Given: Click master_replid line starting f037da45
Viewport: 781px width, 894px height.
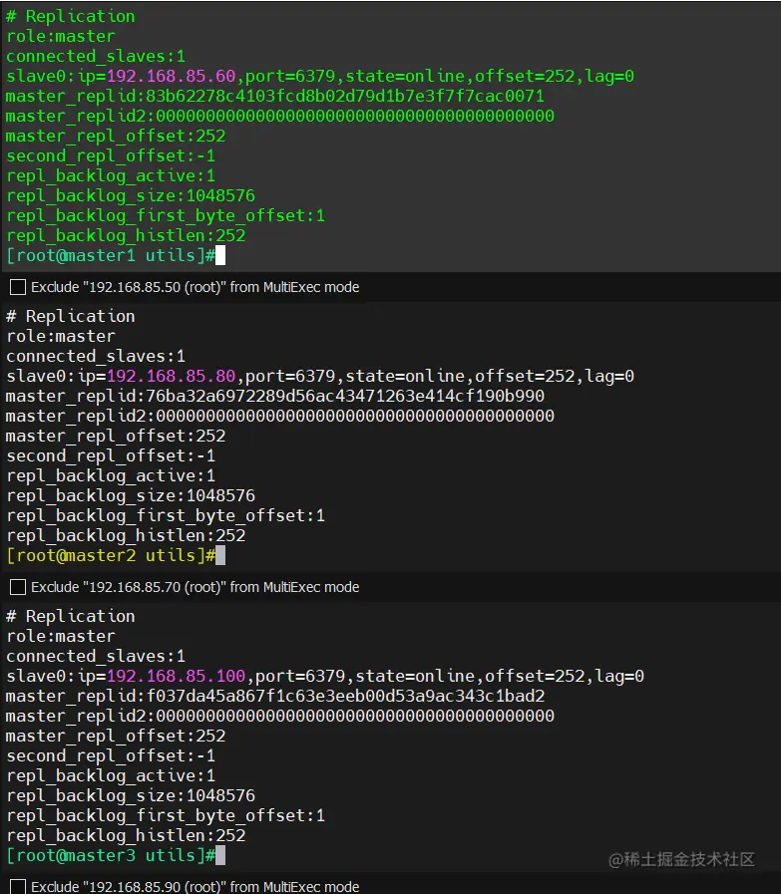Looking at the screenshot, I should click(275, 696).
